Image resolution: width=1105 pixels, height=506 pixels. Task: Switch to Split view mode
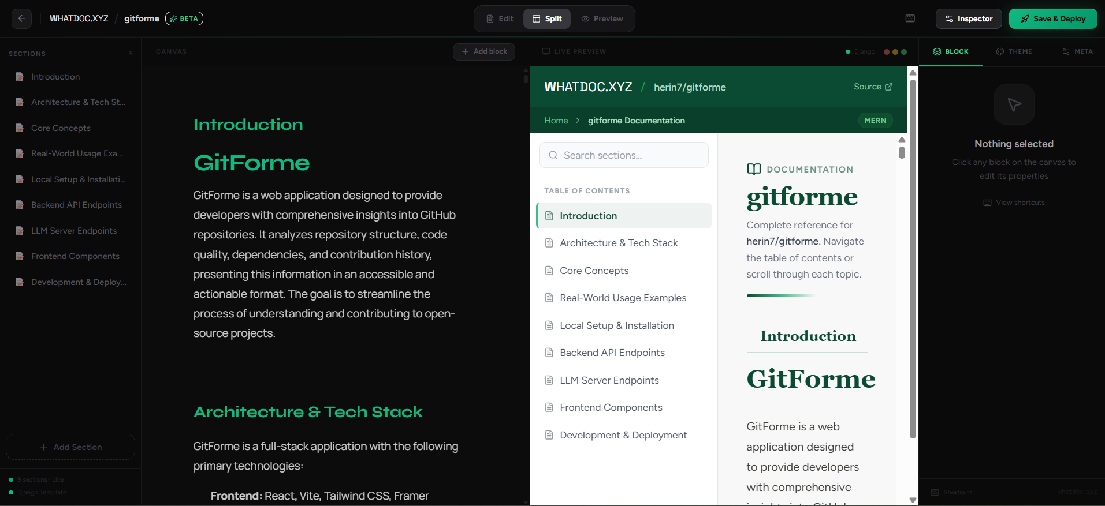pos(547,18)
